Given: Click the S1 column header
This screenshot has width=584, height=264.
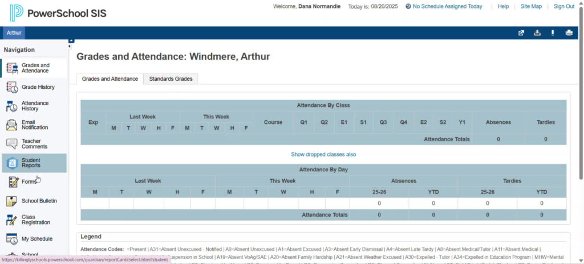Looking at the screenshot, I should tap(363, 122).
